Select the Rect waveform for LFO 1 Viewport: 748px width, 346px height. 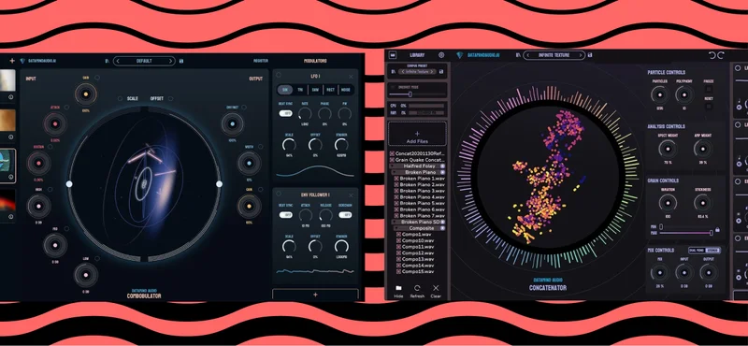(330, 89)
